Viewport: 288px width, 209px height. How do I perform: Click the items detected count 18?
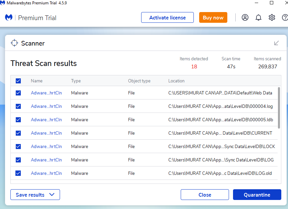pos(194,66)
